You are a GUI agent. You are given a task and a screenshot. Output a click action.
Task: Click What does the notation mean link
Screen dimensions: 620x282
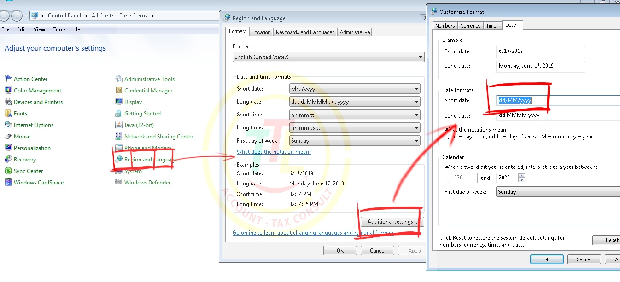point(274,152)
